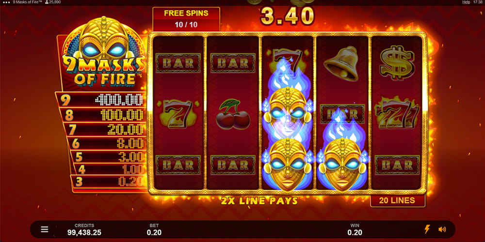Select the 20 LINES button
This screenshot has width=485, height=242.
pyautogui.click(x=398, y=201)
